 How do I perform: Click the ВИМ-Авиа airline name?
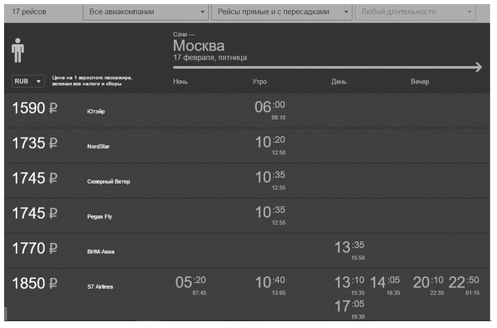[101, 252]
